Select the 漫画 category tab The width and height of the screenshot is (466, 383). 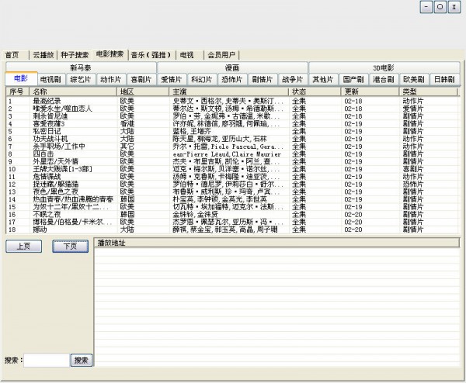pyautogui.click(x=232, y=67)
